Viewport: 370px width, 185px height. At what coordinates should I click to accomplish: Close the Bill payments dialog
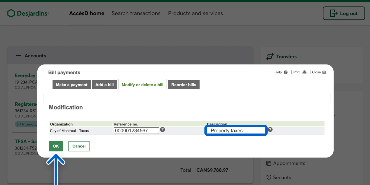[324, 72]
